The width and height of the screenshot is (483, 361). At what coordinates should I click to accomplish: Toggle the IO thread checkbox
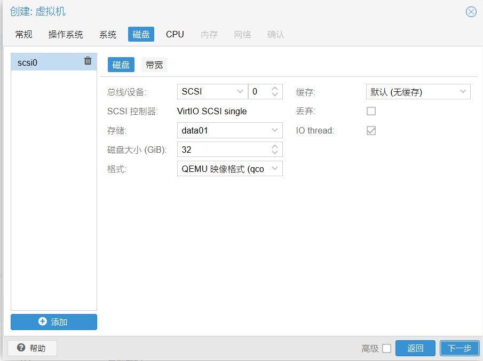[x=371, y=130]
